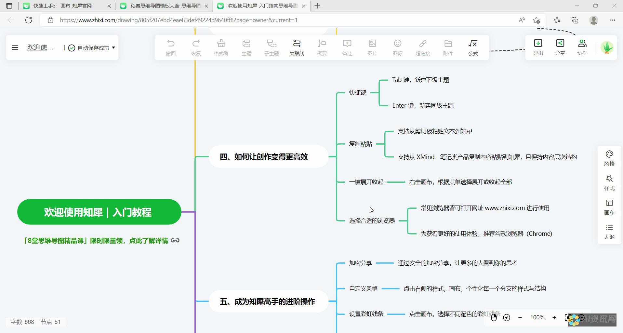
Task: Close the 免费思维导图模板大全 tab
Action: coord(206,6)
